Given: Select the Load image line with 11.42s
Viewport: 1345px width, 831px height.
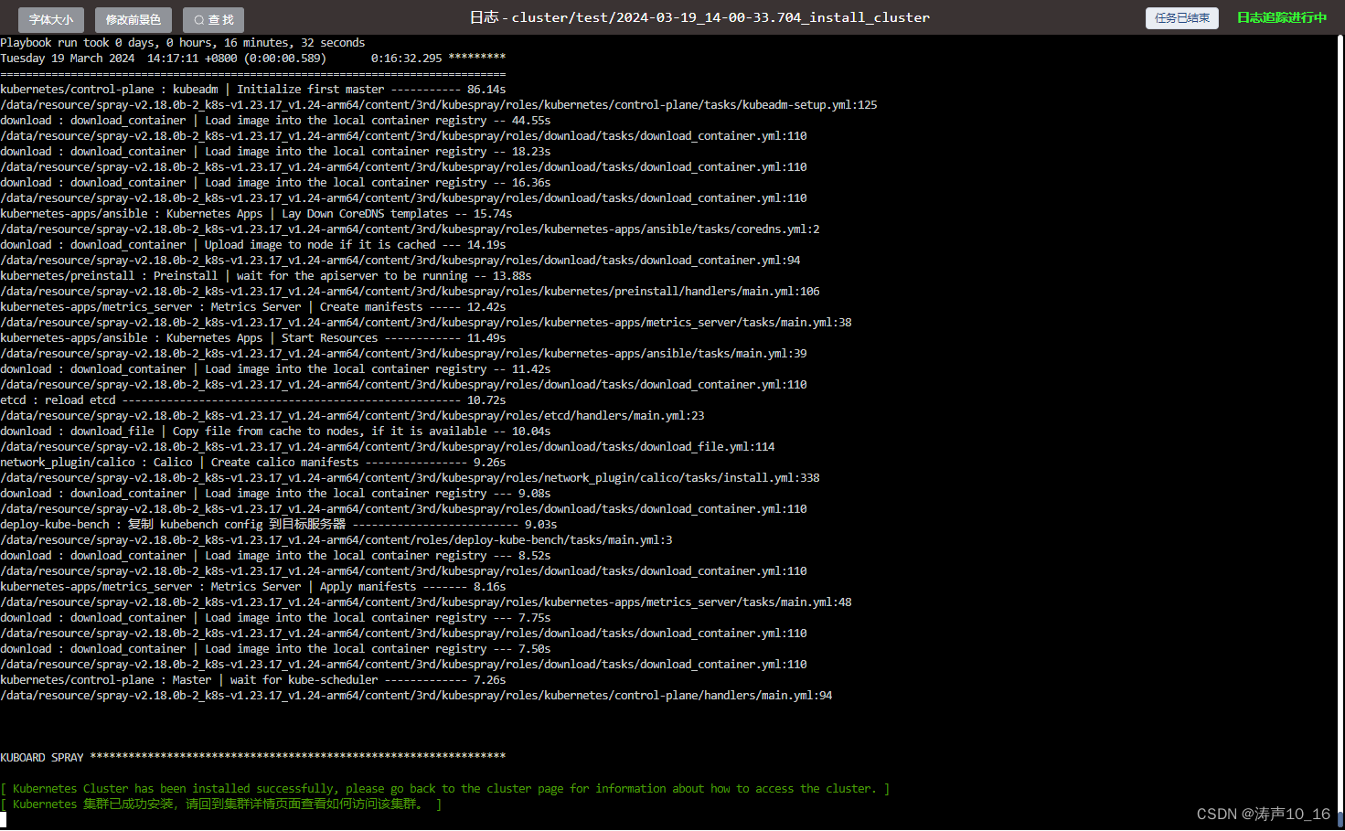Looking at the screenshot, I should pos(275,369).
